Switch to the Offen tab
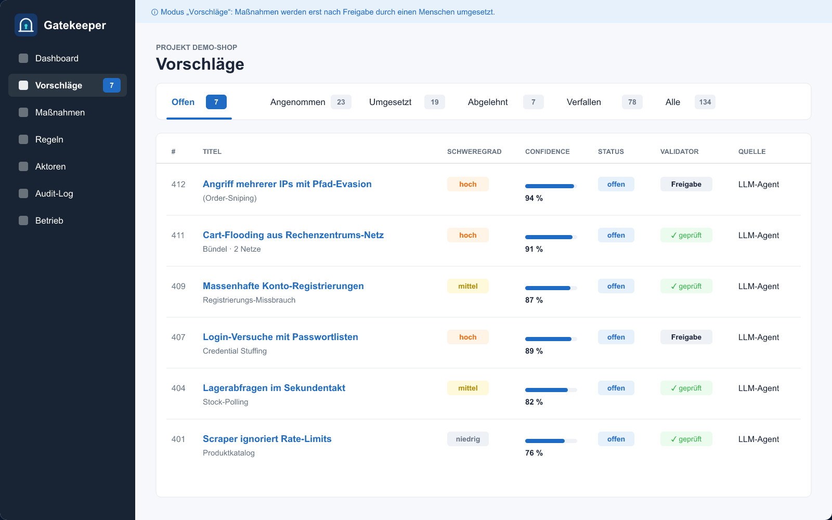832x520 pixels. pos(199,102)
